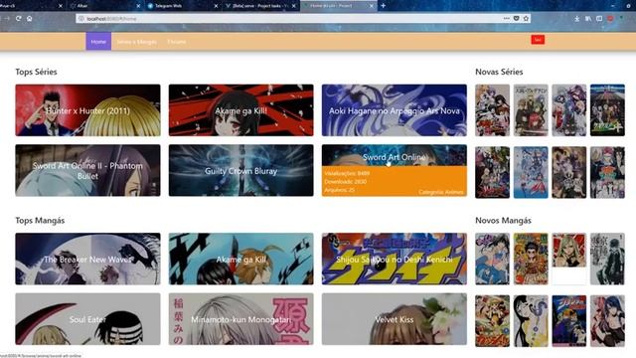Open the Minamoto-kun Monogatari manga card
Image resolution: width=636 pixels, height=358 pixels.
pyautogui.click(x=240, y=319)
